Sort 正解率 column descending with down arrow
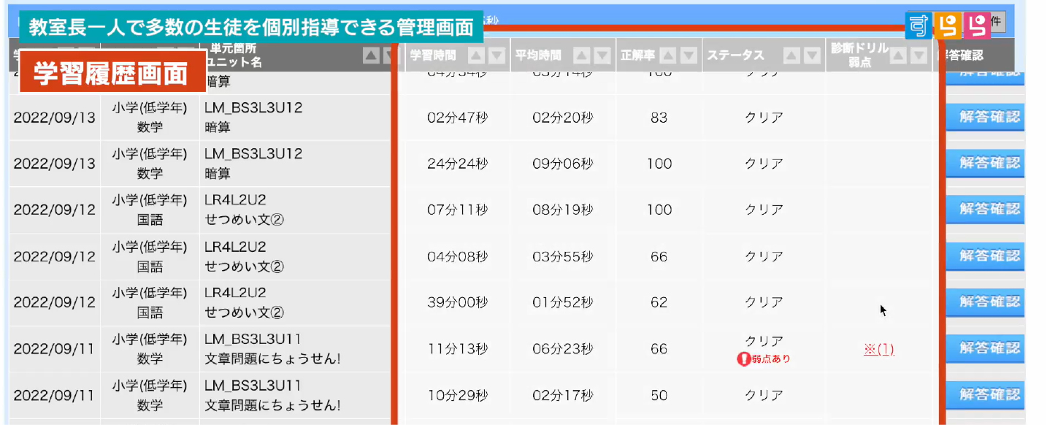 pyautogui.click(x=688, y=55)
